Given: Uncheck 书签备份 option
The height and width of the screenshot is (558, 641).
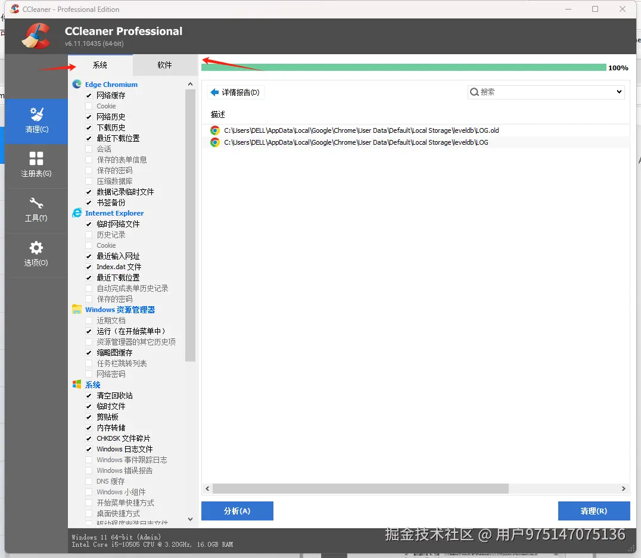Looking at the screenshot, I should click(x=89, y=202).
